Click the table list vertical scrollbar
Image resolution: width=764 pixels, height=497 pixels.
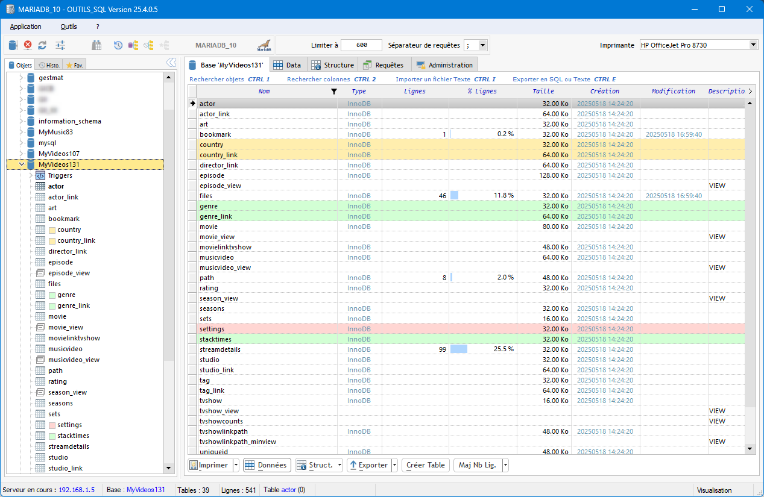coord(750,276)
